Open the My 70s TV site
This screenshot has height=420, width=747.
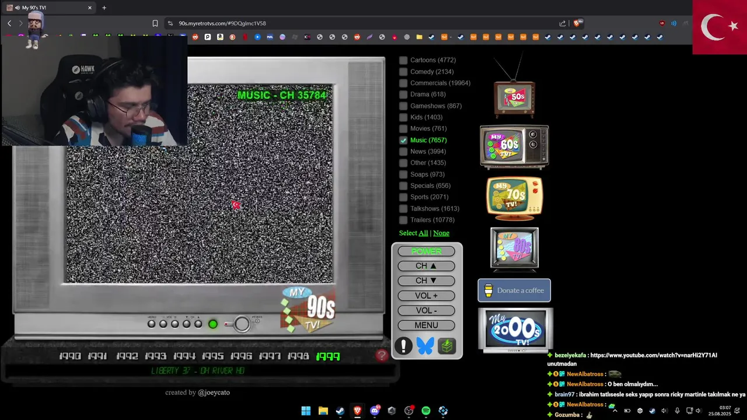(514, 198)
